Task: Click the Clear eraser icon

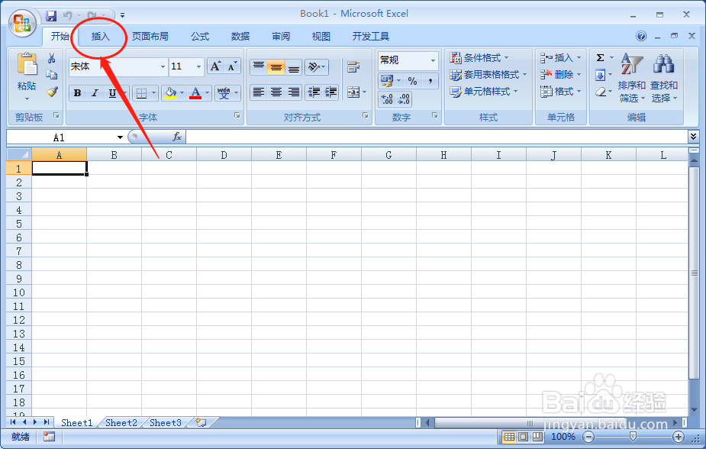Action: click(x=600, y=92)
